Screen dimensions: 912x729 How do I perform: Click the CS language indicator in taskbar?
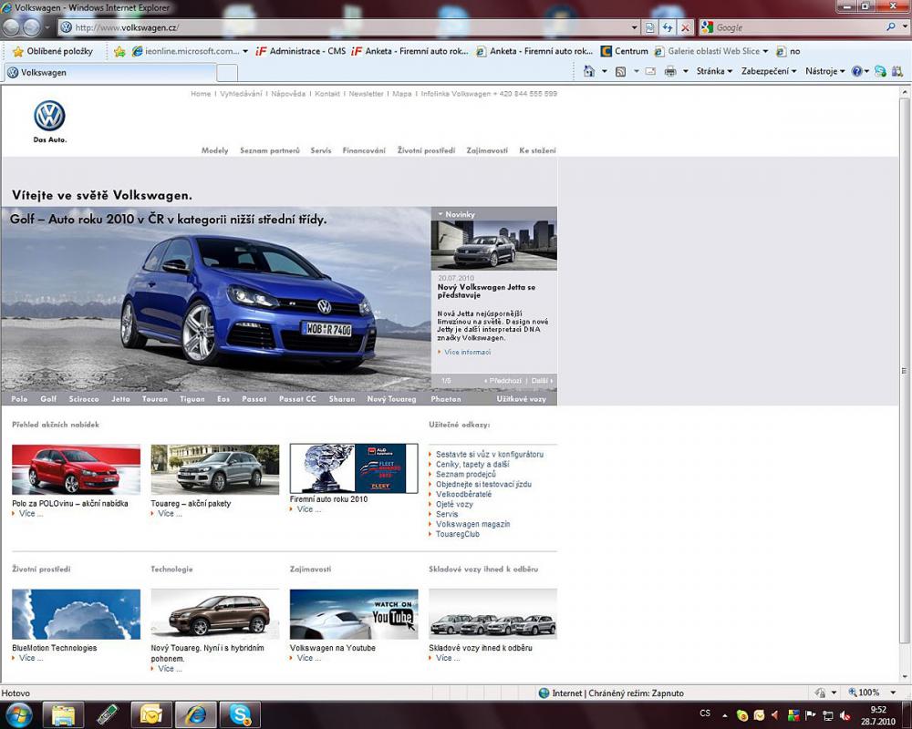pos(705,714)
